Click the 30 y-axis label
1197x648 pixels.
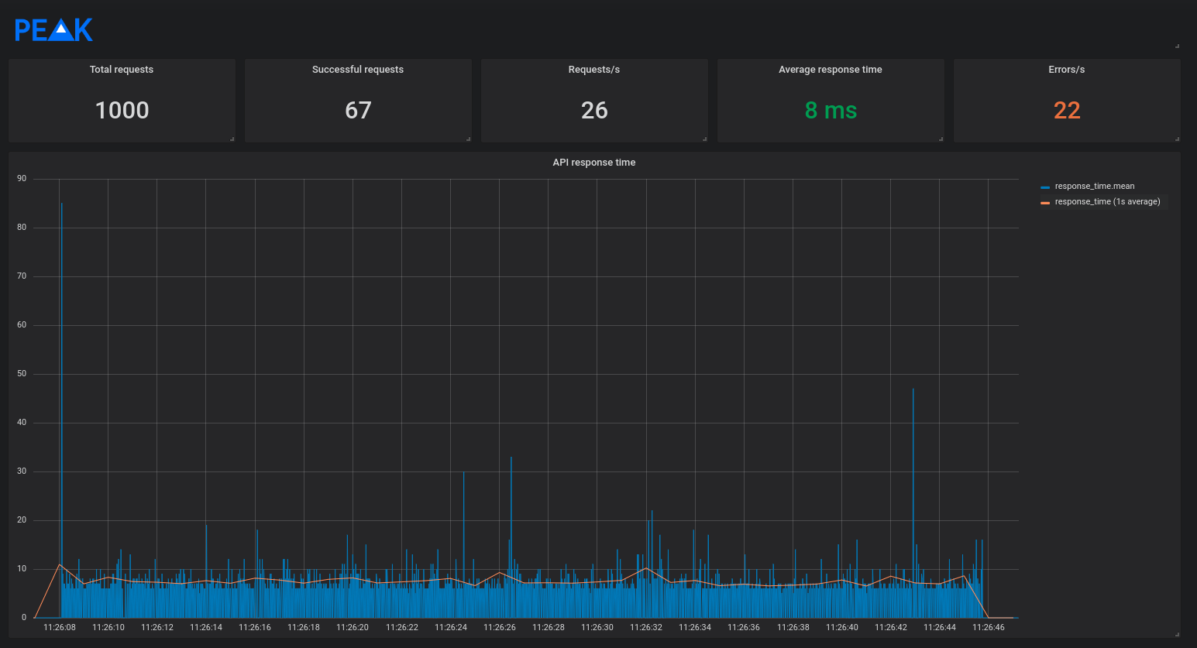[22, 471]
